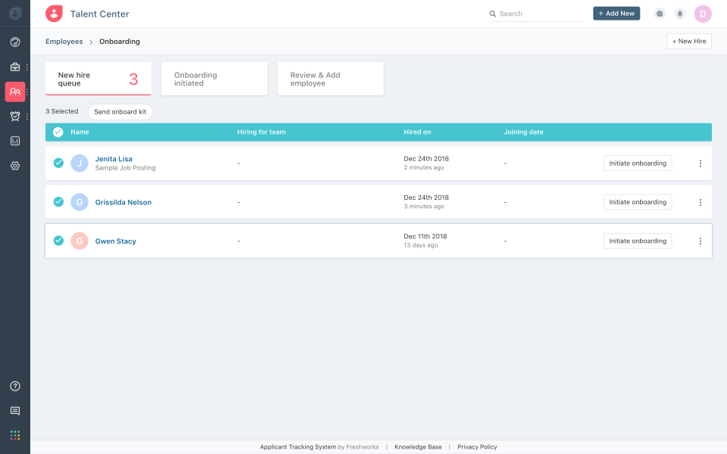The height and width of the screenshot is (454, 727).
Task: Switch to the Onboarding initiated tab
Action: click(x=214, y=79)
